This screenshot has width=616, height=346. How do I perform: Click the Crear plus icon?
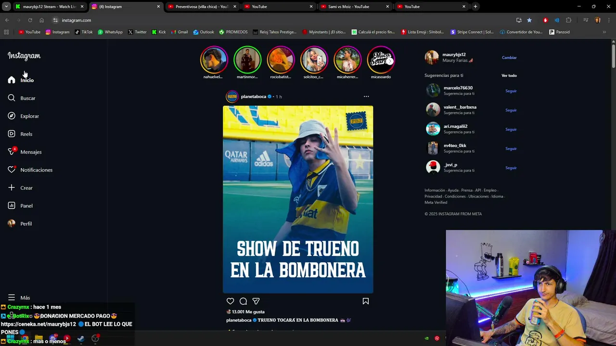(12, 187)
